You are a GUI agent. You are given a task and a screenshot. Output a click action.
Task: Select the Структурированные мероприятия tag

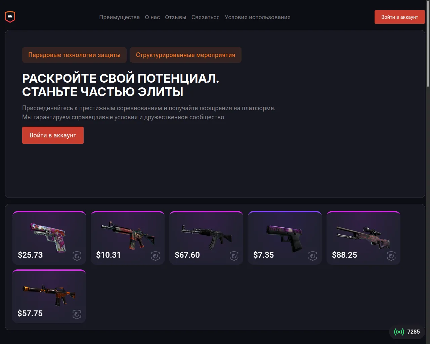185,55
